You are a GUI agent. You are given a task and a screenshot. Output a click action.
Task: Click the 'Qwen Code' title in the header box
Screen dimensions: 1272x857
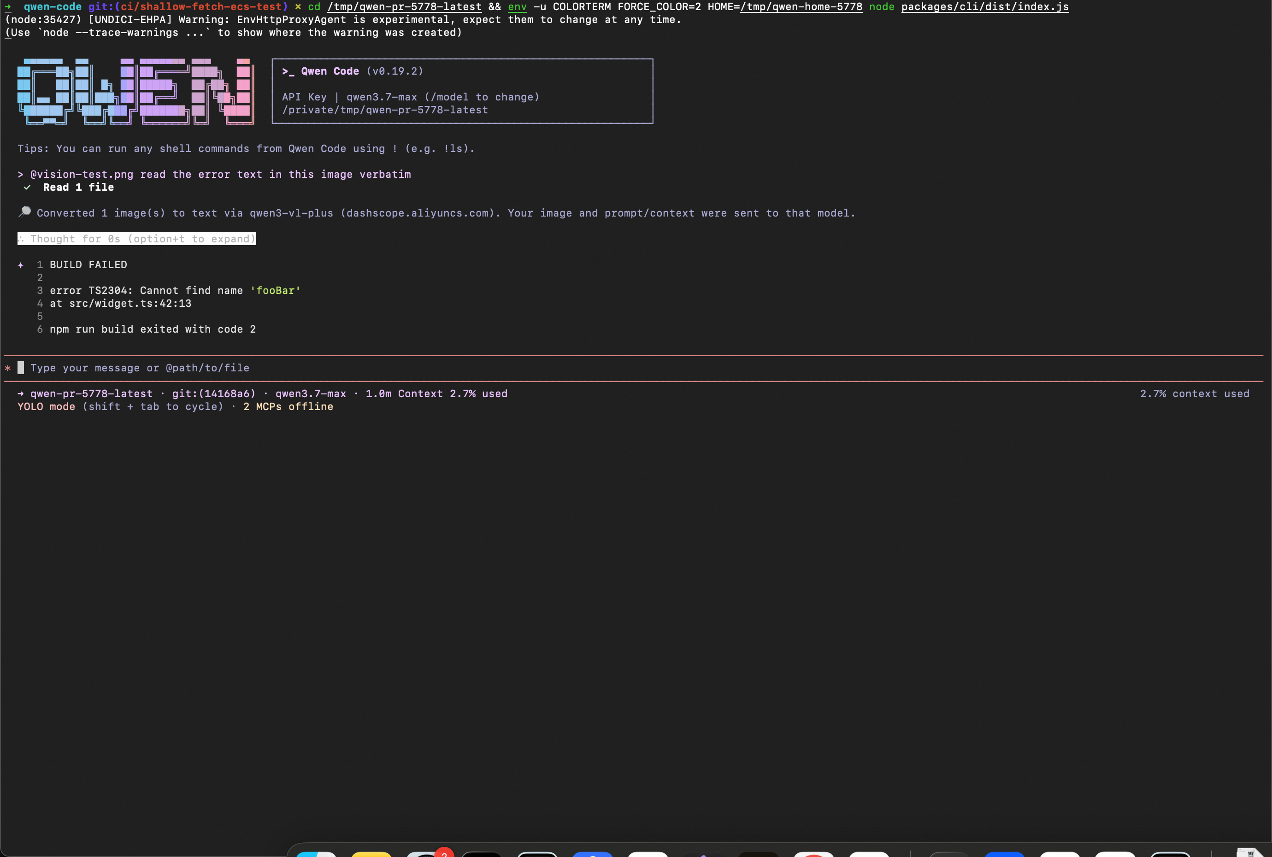[330, 71]
